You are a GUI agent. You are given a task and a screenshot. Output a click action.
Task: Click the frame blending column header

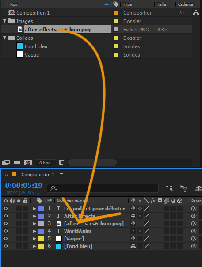pos(160,201)
